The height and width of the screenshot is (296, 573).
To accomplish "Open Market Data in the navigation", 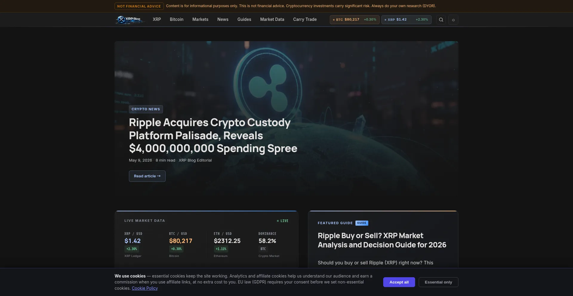I will pyautogui.click(x=272, y=19).
